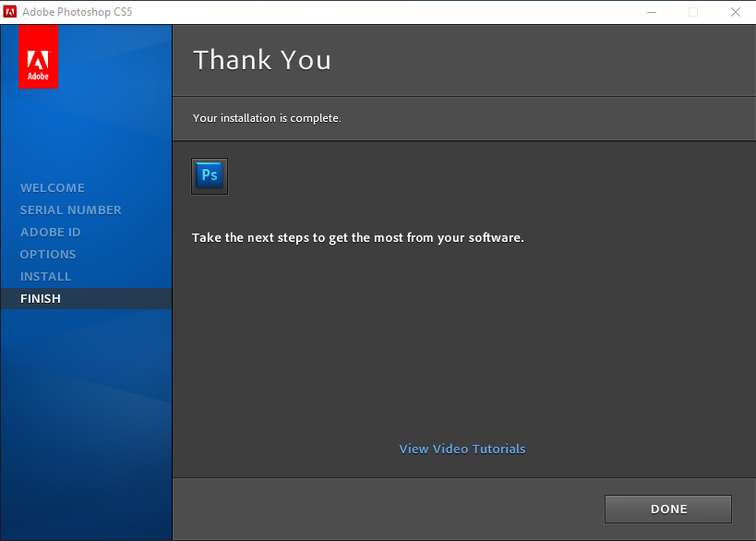Click the disabled maximize window button
Screen dimensions: 756x541
(693, 12)
